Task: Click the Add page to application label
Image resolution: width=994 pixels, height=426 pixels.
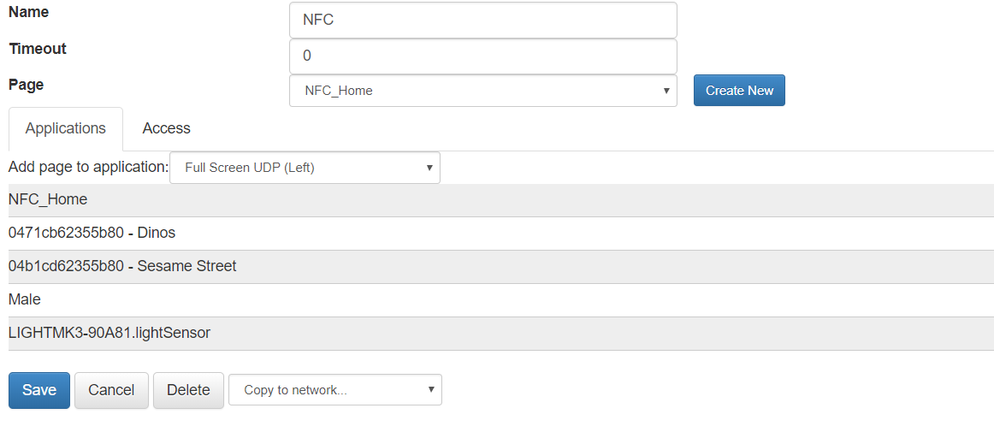Action: (x=89, y=168)
